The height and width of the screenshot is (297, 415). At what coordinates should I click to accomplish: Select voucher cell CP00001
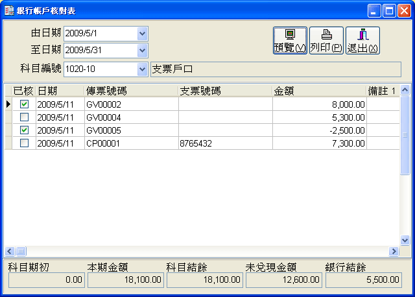point(131,143)
